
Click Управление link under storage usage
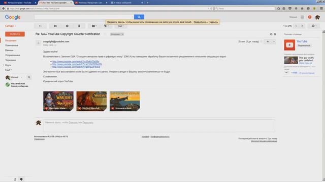tap(40, 139)
